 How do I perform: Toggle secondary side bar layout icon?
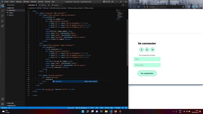109,2
